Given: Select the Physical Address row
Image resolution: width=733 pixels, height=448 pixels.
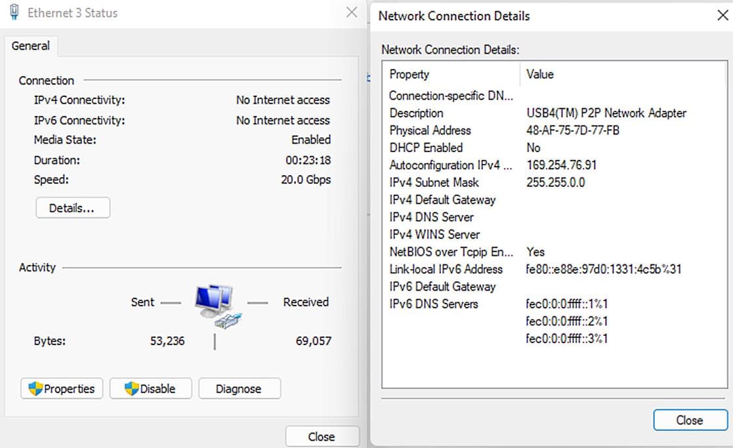Looking at the screenshot, I should pos(555,131).
